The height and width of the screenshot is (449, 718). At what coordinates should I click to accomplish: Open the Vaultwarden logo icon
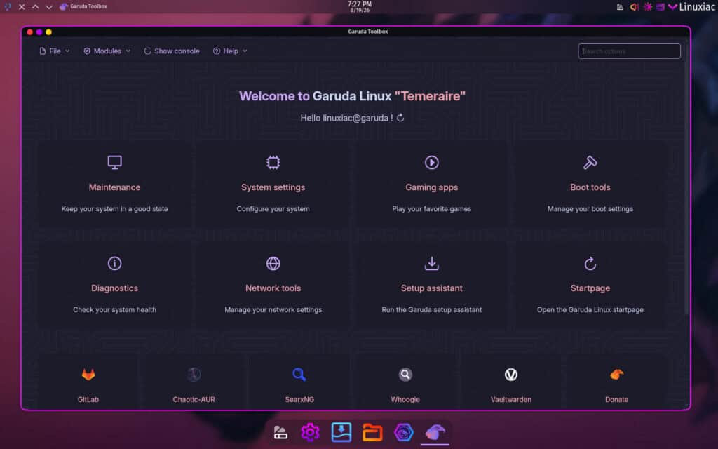pos(511,375)
